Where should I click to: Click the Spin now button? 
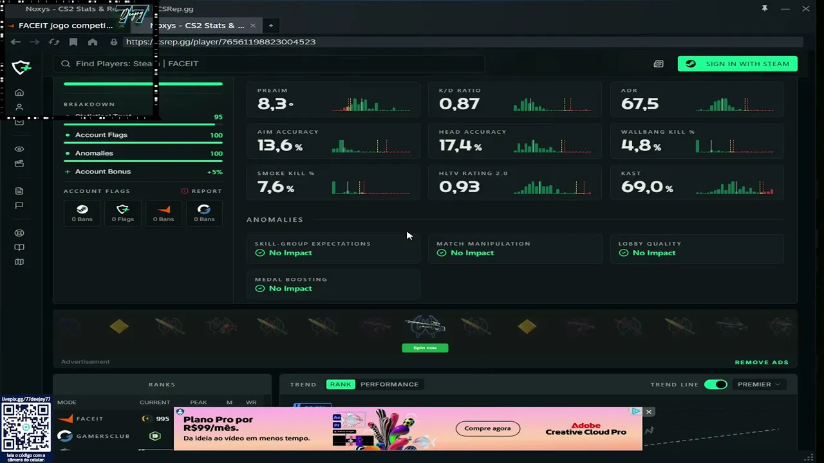[425, 348]
